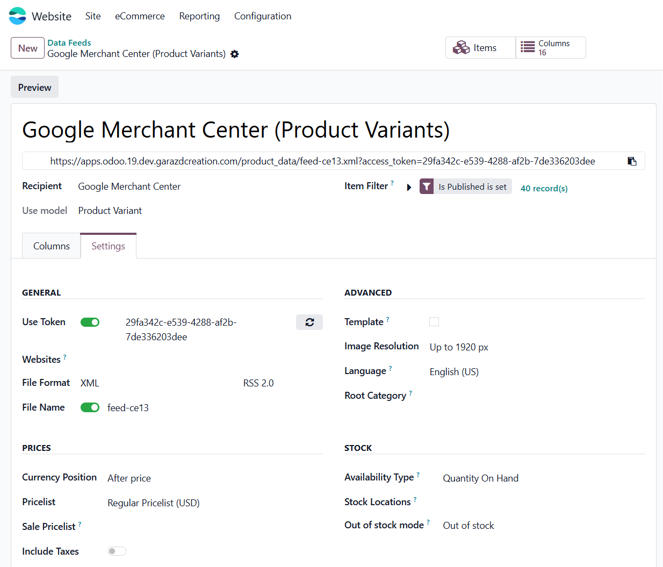Open the gear actions menu beside record title
Viewport: 663px width, 567px height.
pyautogui.click(x=234, y=54)
